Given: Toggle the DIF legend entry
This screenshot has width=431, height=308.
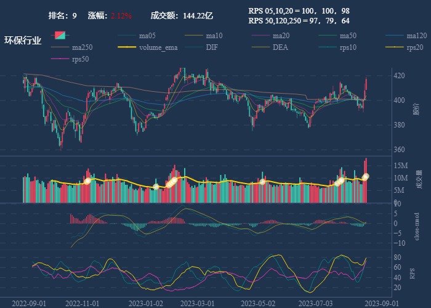Looking at the screenshot, I should pyautogui.click(x=211, y=47).
